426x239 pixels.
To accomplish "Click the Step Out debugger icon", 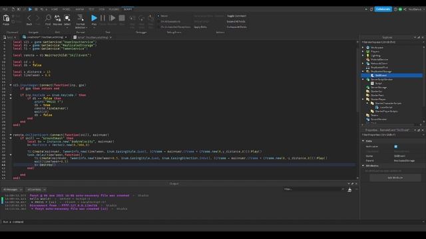I will 151,18.
